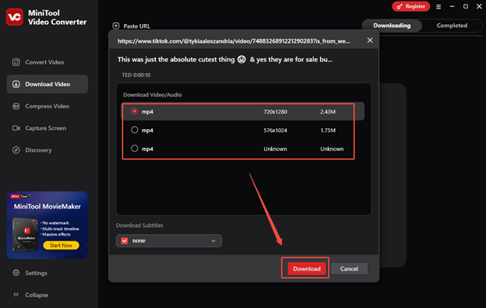Click the Register button
486x308 pixels.
point(411,6)
